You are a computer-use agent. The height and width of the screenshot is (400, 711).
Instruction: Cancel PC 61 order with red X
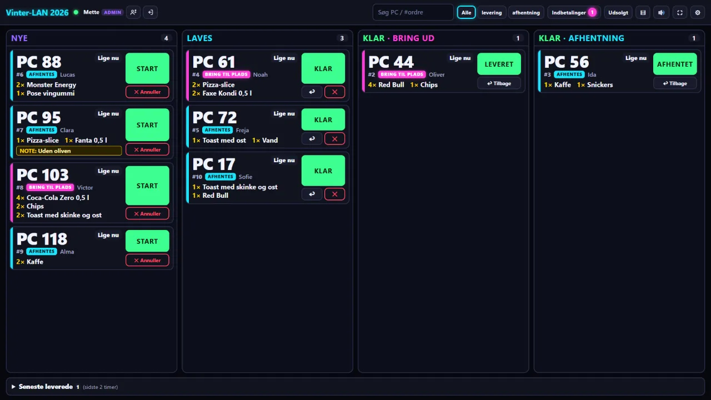(334, 92)
